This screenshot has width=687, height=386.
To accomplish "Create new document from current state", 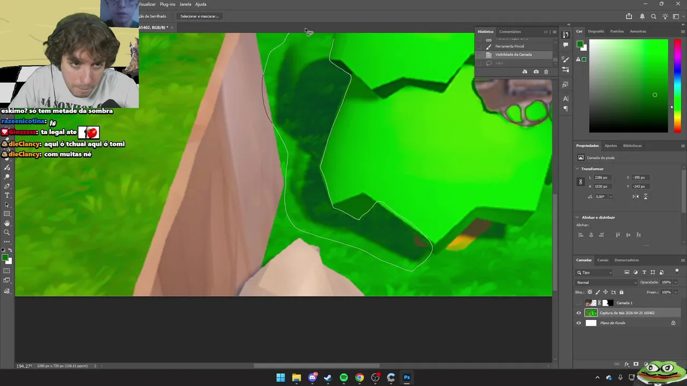I will (x=524, y=71).
